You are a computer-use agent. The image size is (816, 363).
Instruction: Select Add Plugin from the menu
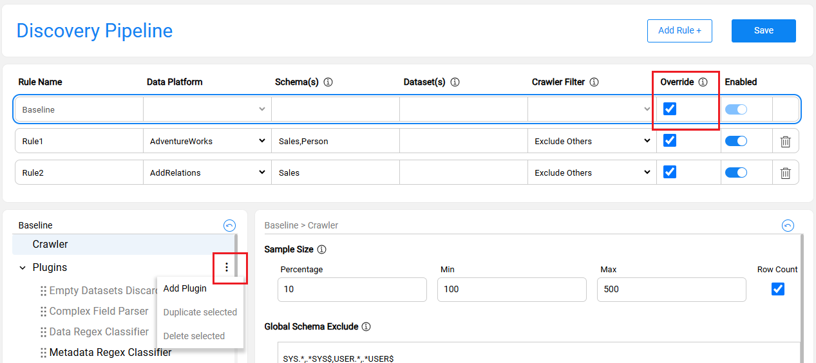click(x=185, y=288)
